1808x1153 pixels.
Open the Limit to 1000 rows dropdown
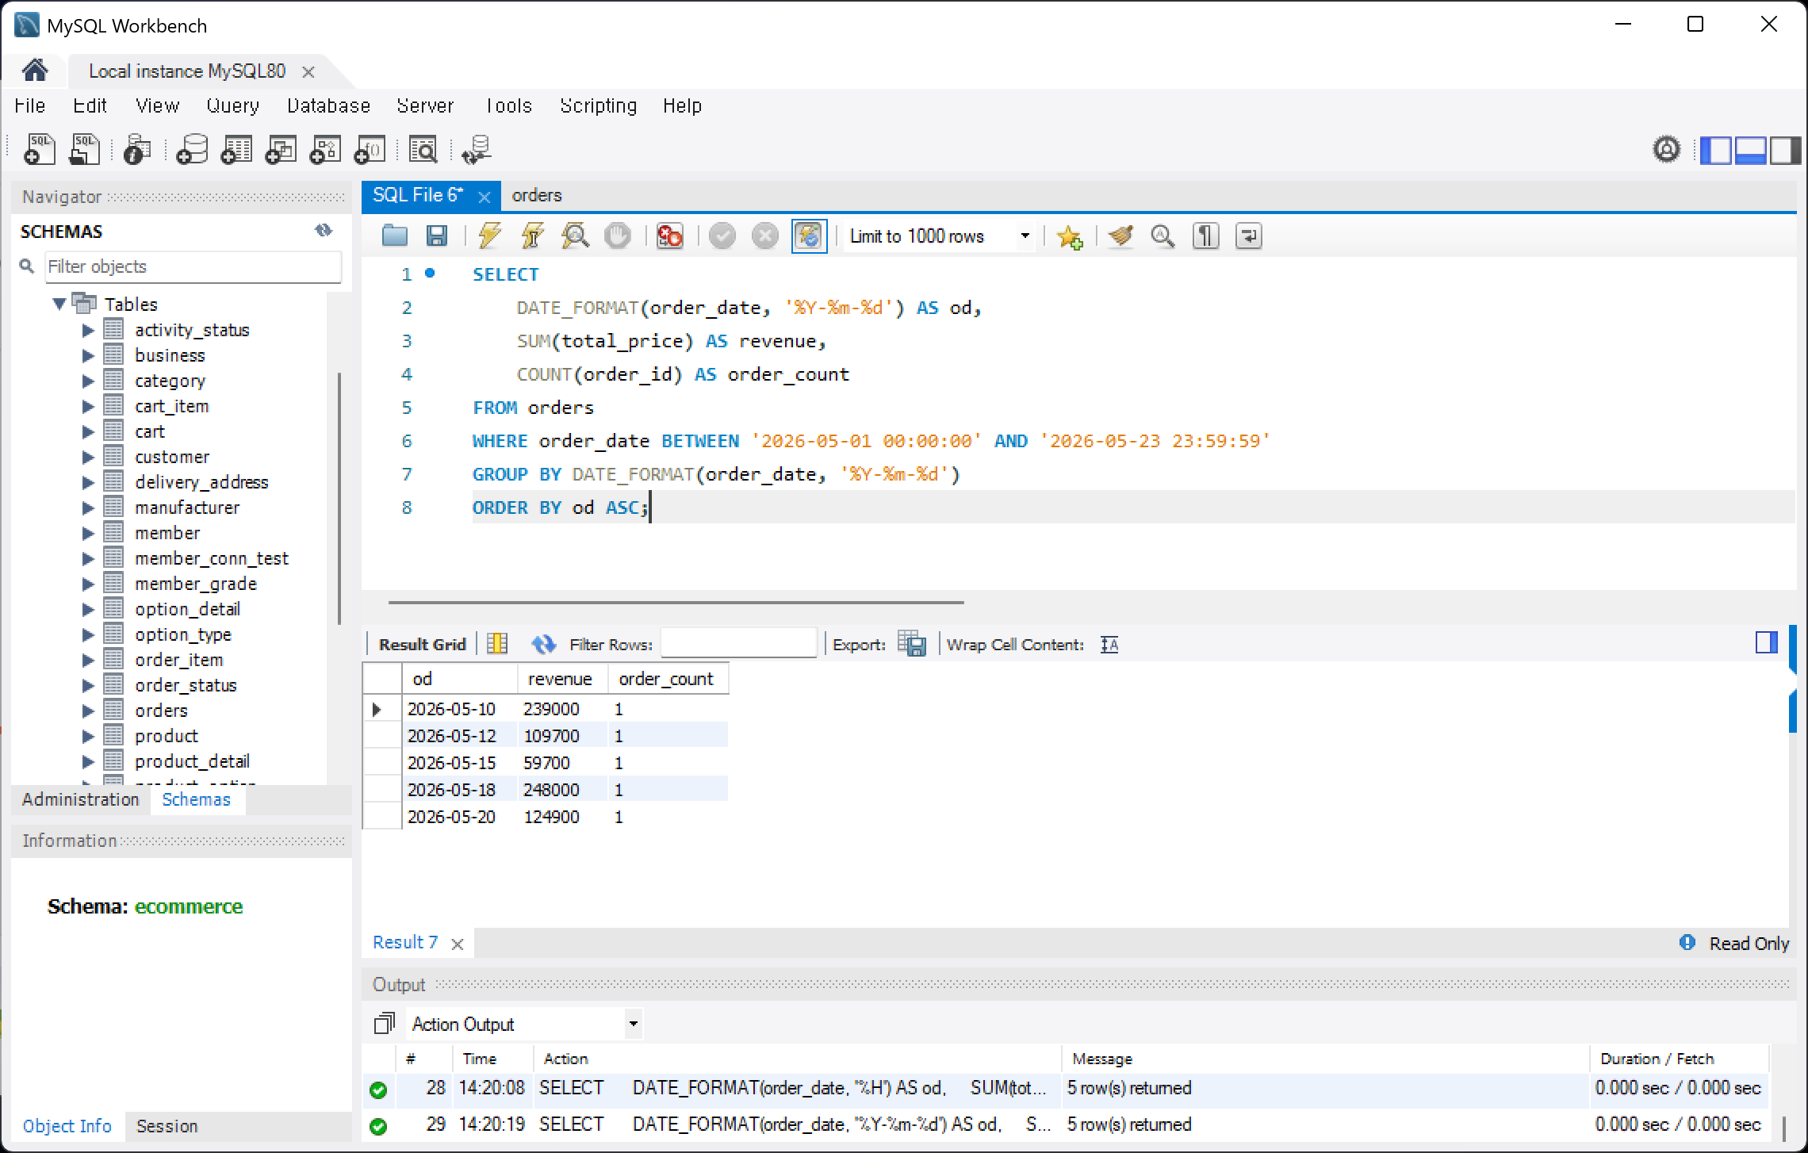click(x=940, y=236)
